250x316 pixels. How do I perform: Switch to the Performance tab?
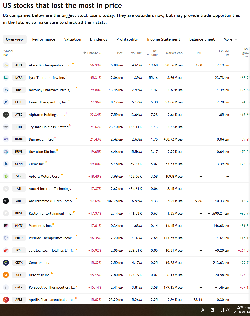(x=44, y=39)
